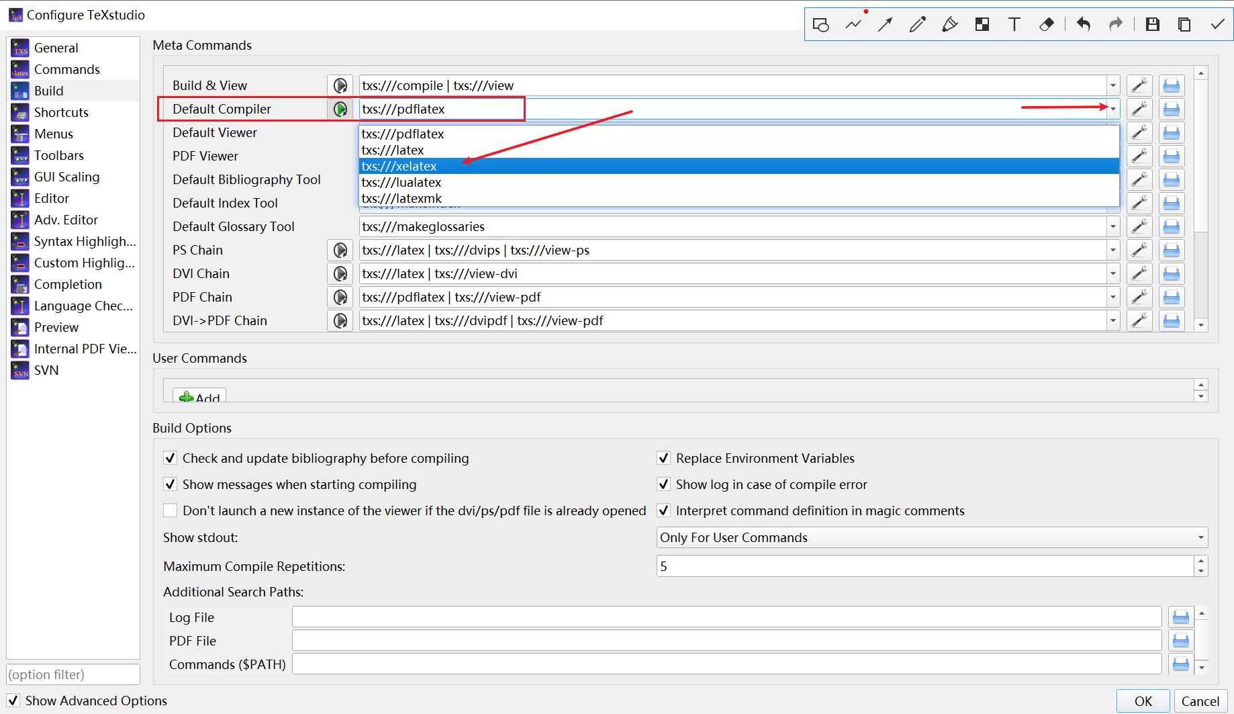This screenshot has height=714, width=1234.
Task: Expand the DVI->PDF Chain dropdown arrow
Action: (x=1112, y=320)
